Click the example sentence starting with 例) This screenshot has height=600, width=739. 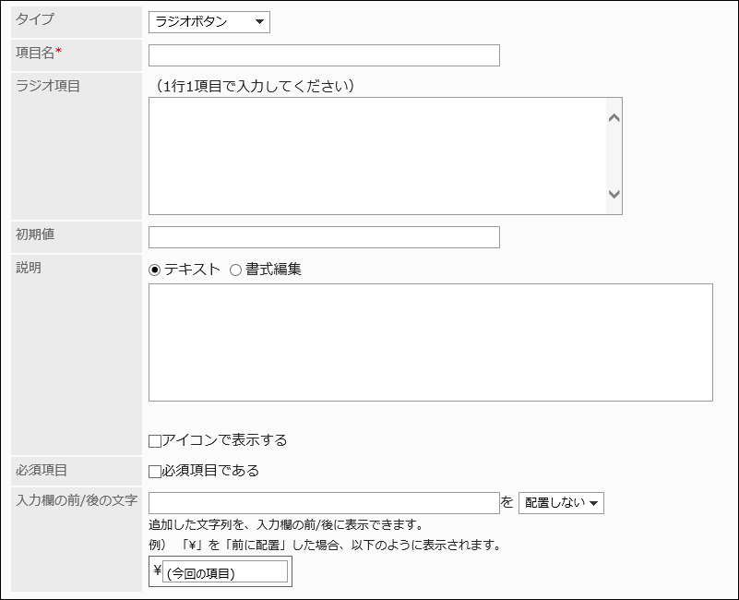click(x=325, y=545)
